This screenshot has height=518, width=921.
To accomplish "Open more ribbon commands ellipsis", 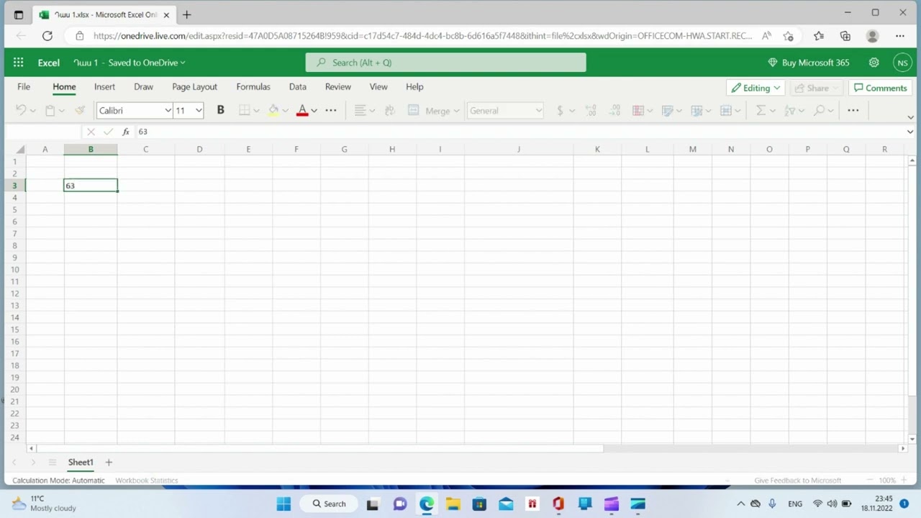I will coord(853,110).
